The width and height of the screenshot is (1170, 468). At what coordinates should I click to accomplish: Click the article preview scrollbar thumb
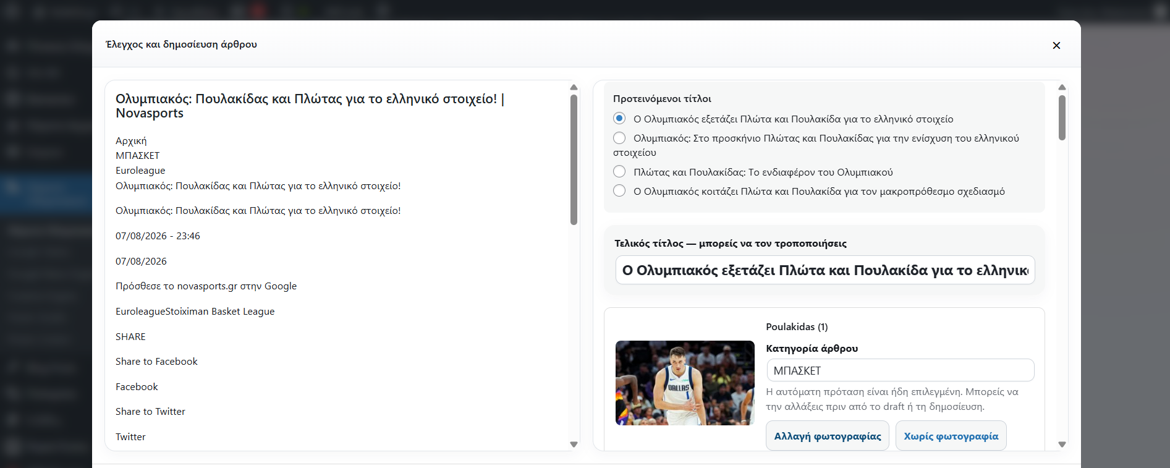574,160
